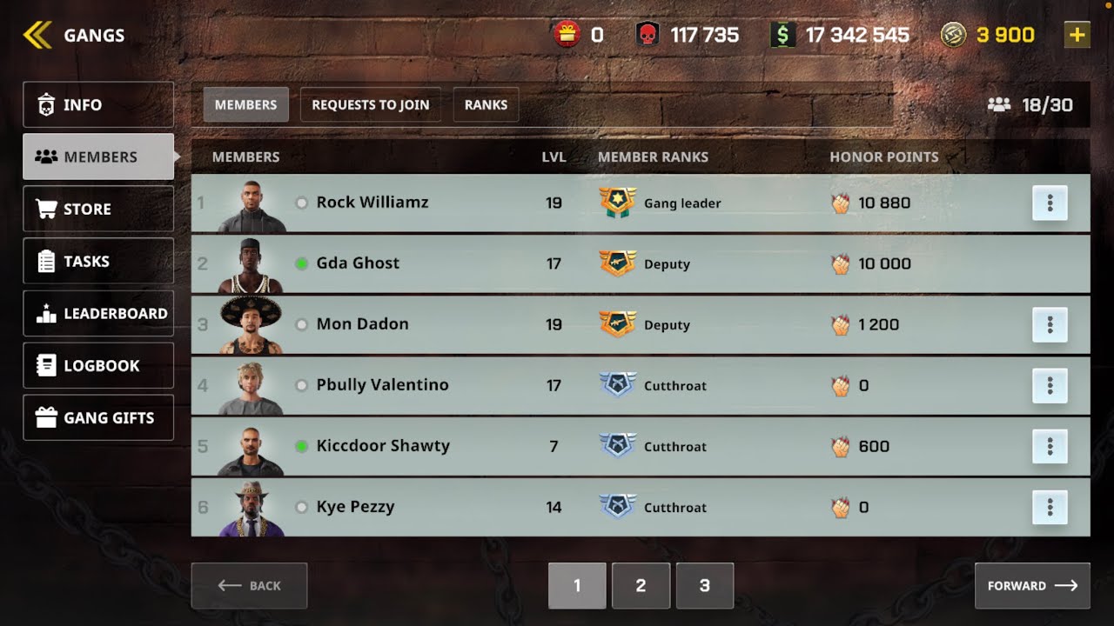
Task: Open the Ranks tab
Action: click(486, 104)
